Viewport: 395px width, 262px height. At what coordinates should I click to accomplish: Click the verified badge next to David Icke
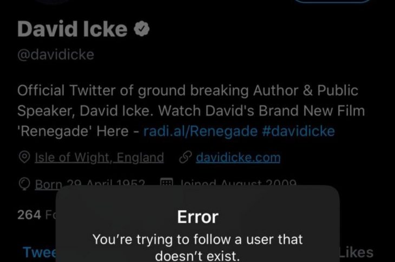point(142,29)
